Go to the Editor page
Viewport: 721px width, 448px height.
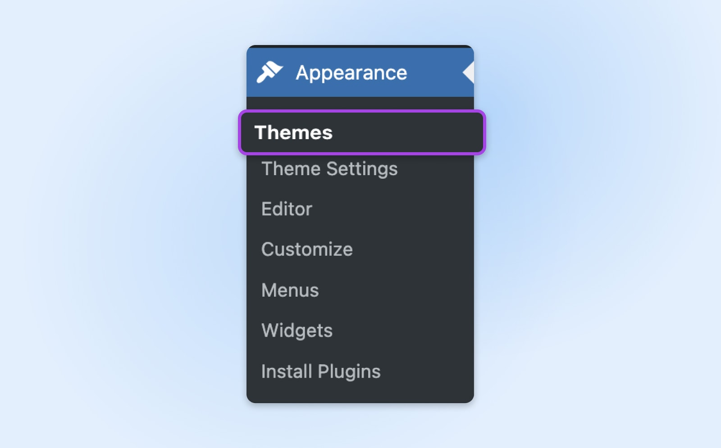point(287,209)
